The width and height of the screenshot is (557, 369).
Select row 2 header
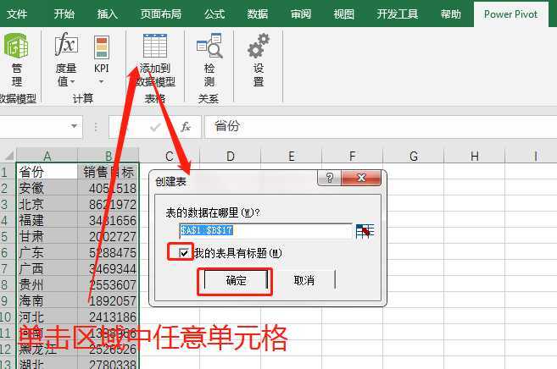[8, 188]
